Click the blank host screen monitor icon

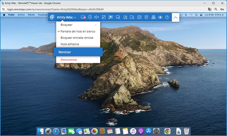pos(83,17)
